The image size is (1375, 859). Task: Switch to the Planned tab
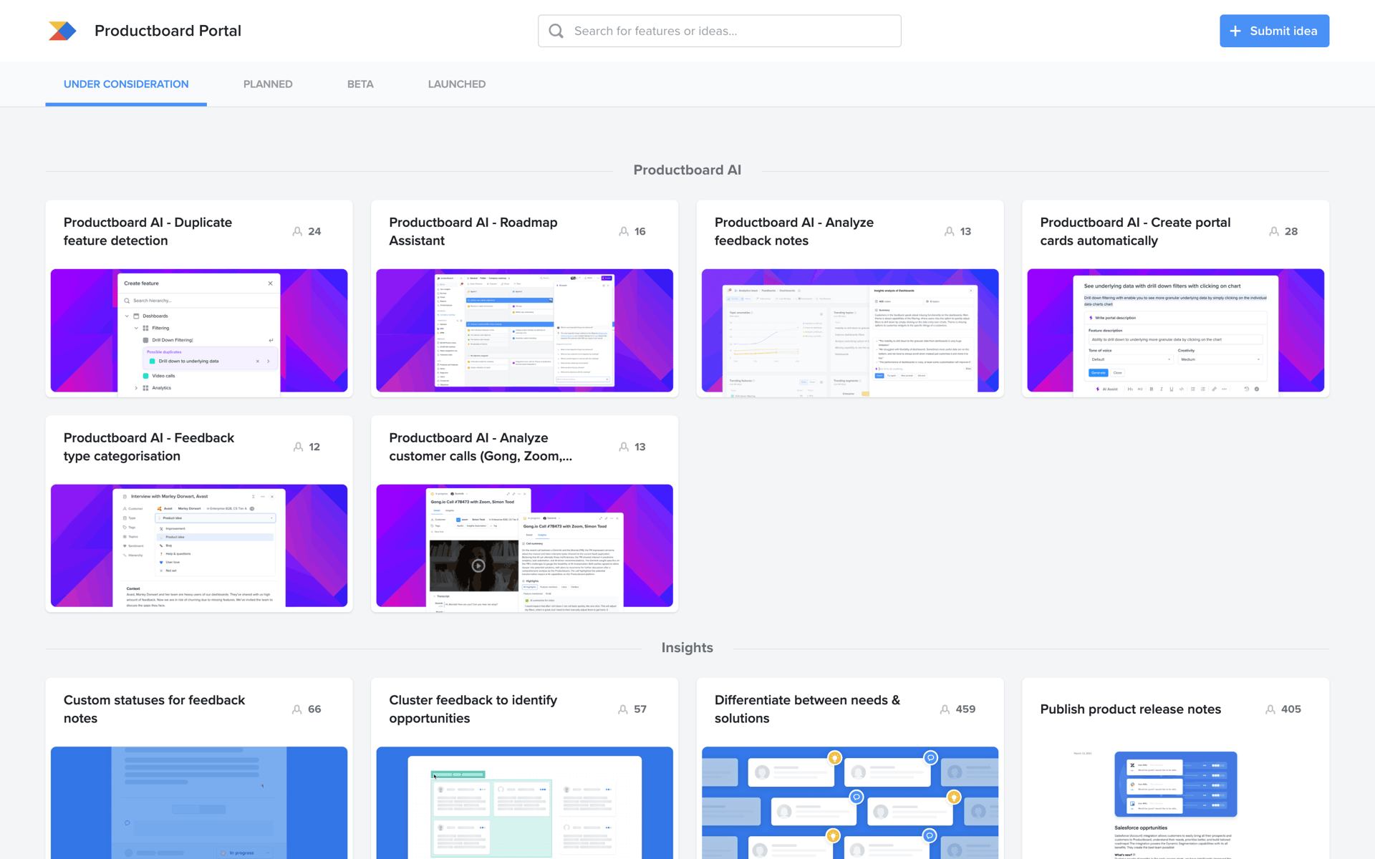point(268,84)
